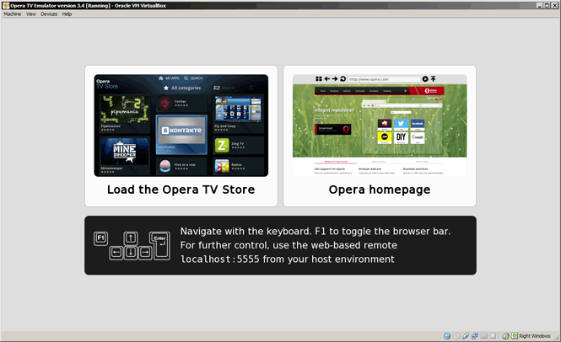
Task: Click the Pipemania tile in store preview
Action: pyautogui.click(x=125, y=114)
